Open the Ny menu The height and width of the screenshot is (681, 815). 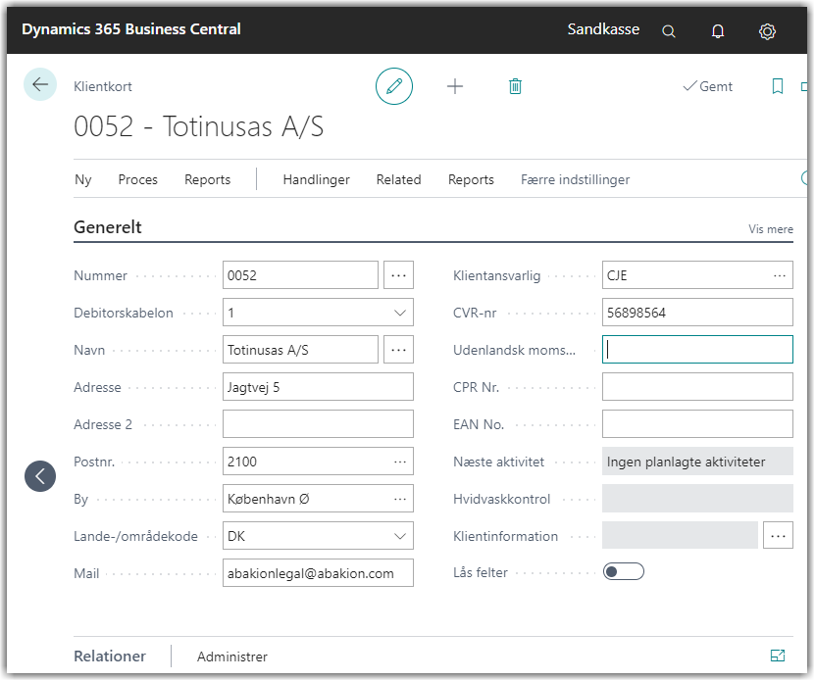coord(83,179)
